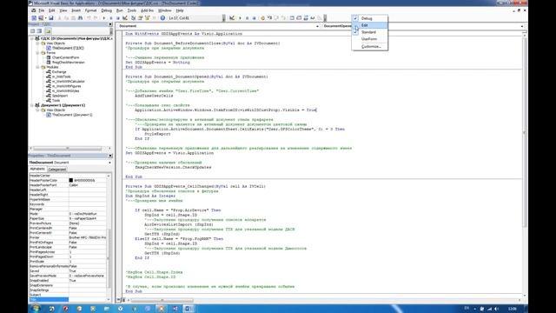Select the Exchange module in project tree
This screenshot has height=313, width=556.
click(59, 72)
